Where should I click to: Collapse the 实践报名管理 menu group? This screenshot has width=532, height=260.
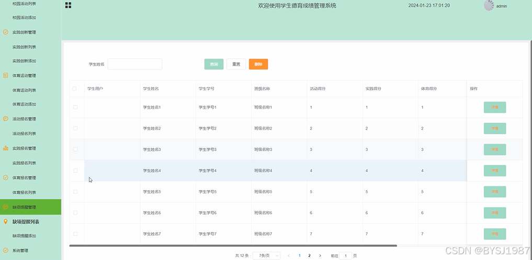point(30,148)
